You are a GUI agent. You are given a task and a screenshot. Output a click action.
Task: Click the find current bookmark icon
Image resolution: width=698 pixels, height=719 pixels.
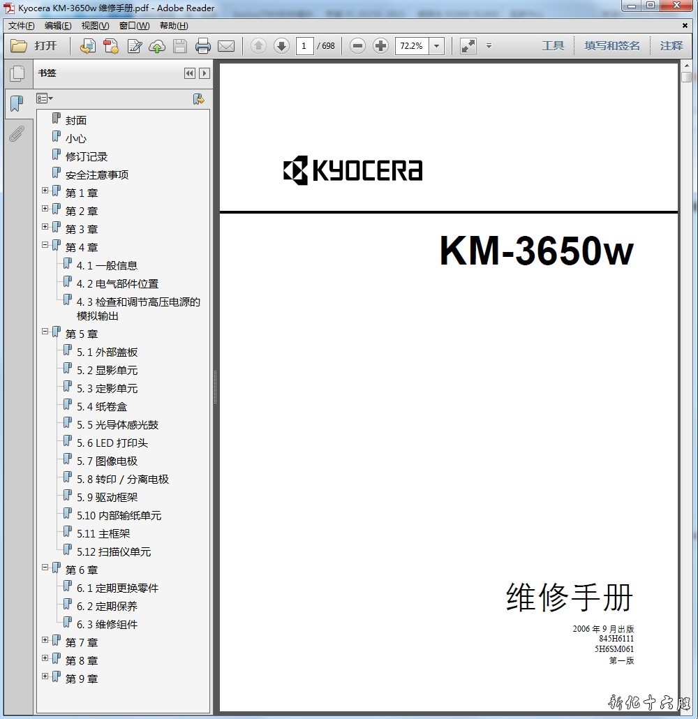click(x=198, y=99)
